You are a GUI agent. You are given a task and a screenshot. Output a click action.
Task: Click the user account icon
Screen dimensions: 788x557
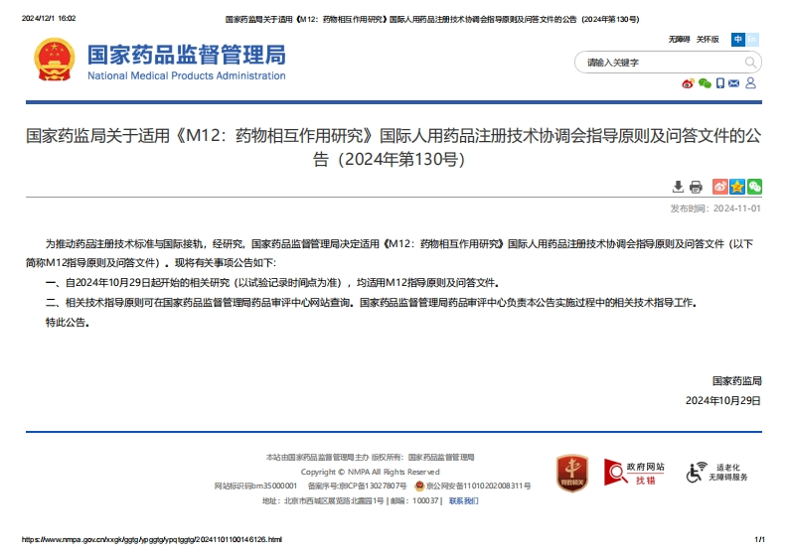tap(751, 83)
